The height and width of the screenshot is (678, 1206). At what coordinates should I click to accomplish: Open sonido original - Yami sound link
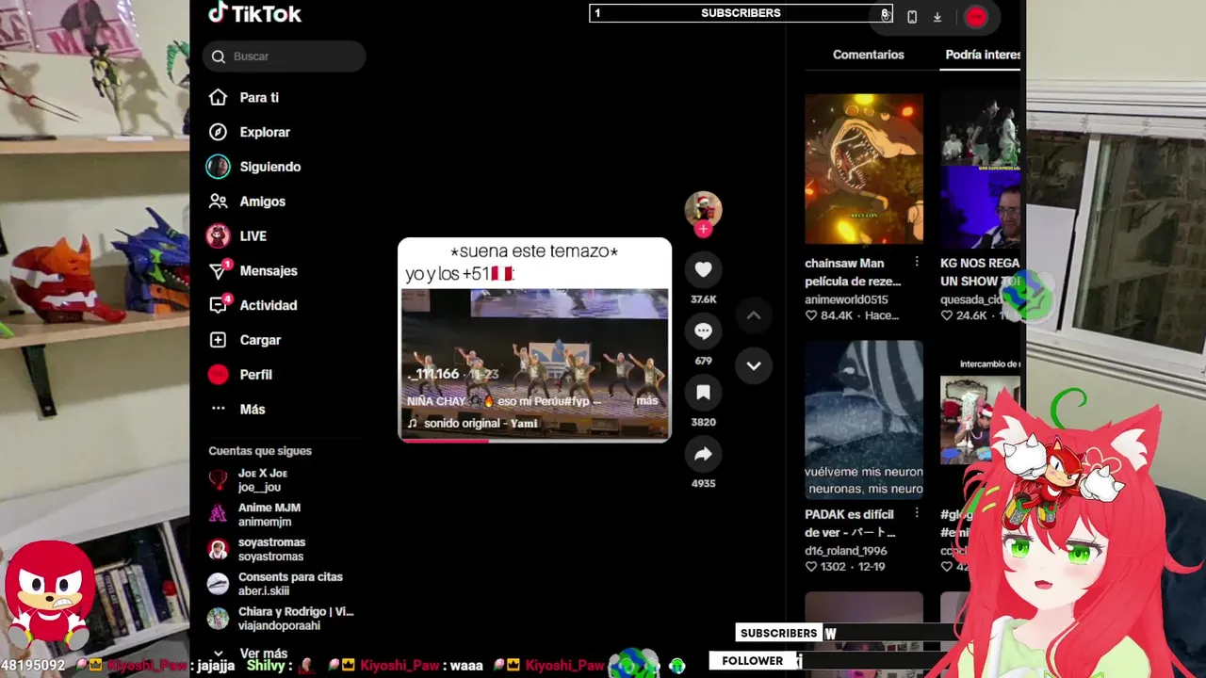(481, 424)
